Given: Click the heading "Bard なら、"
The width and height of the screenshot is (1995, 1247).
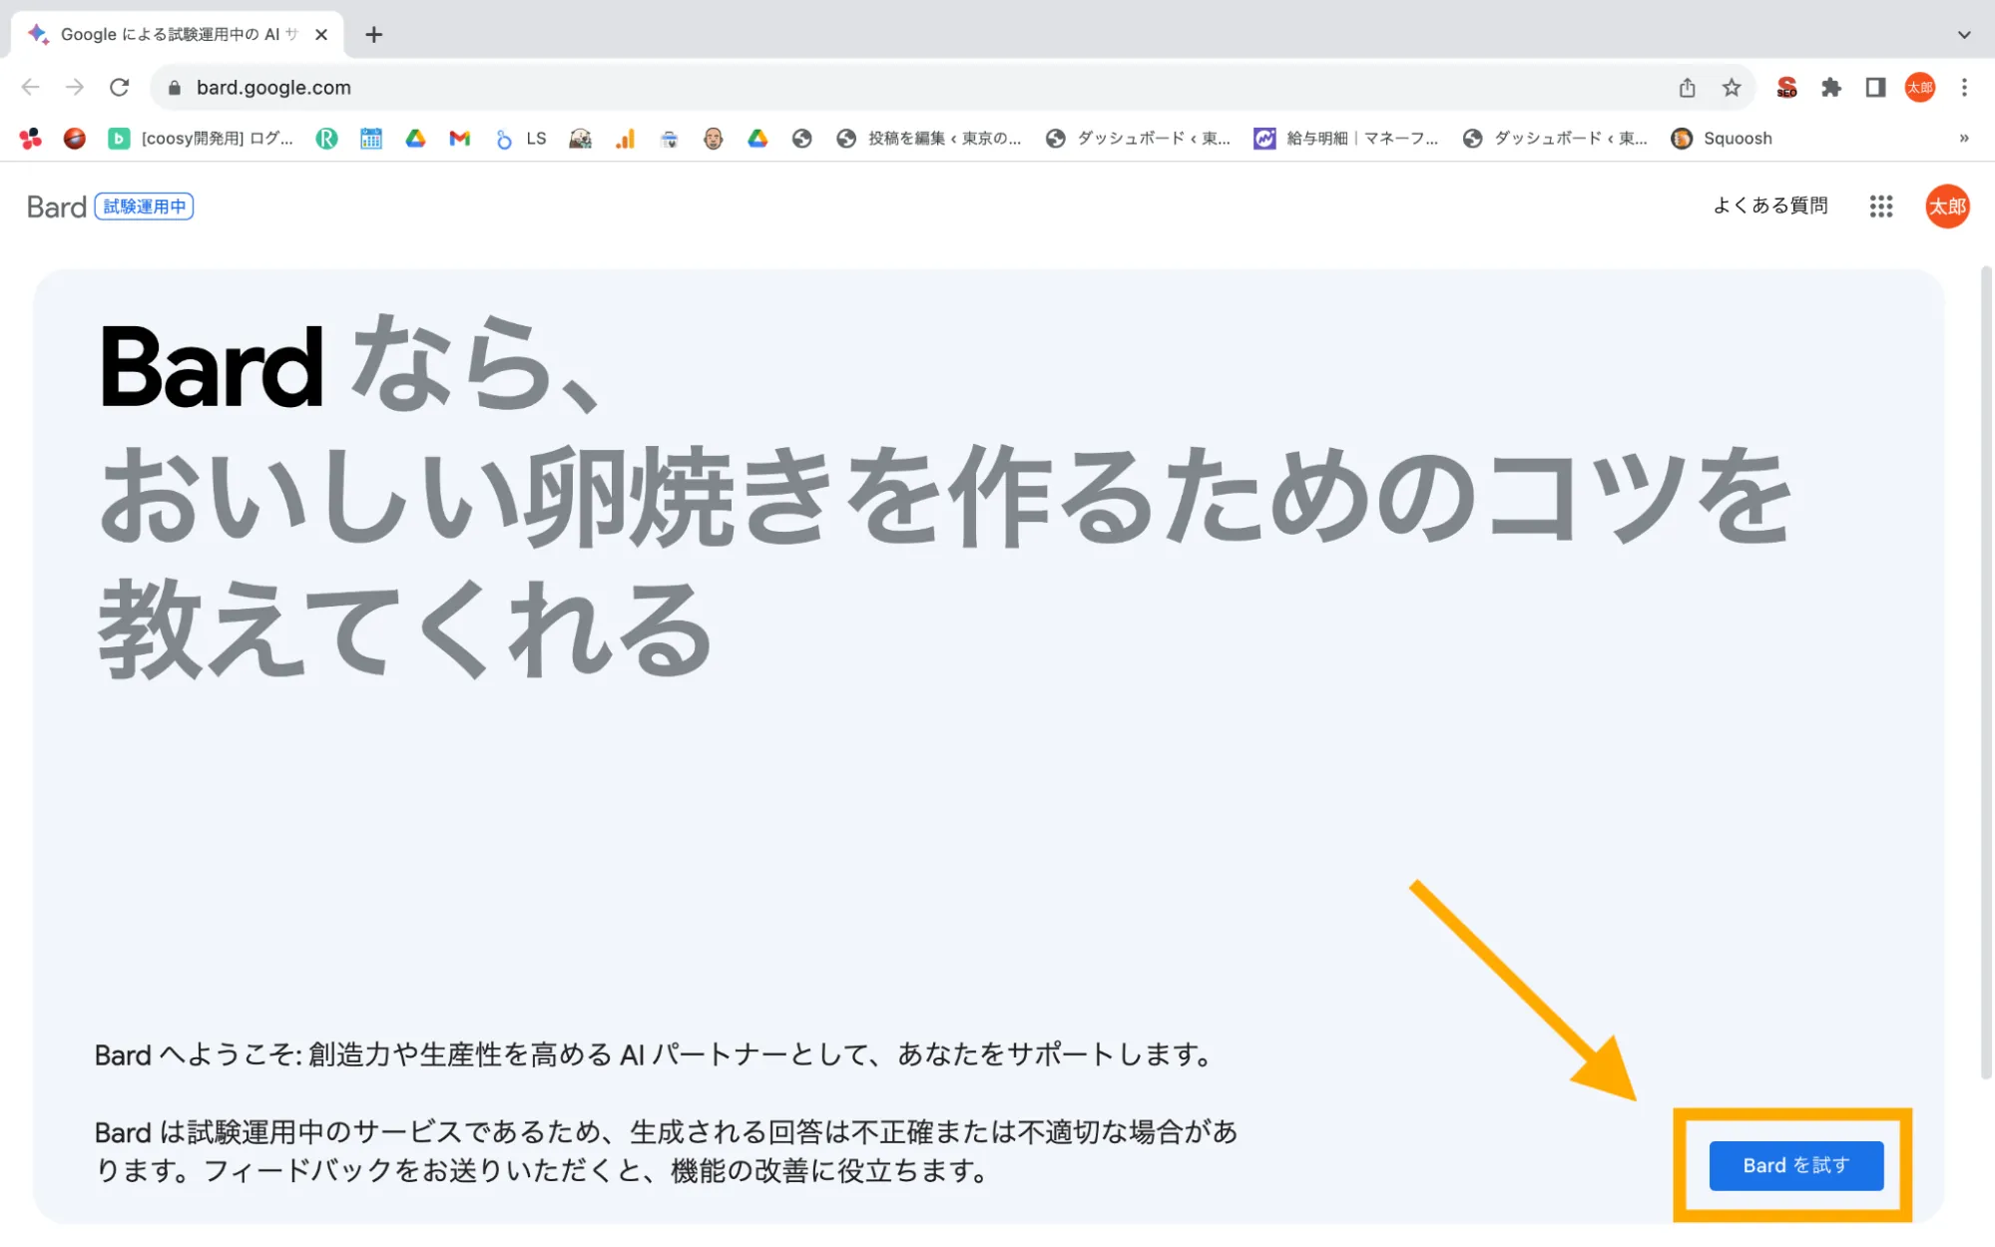Looking at the screenshot, I should pyautogui.click(x=351, y=365).
